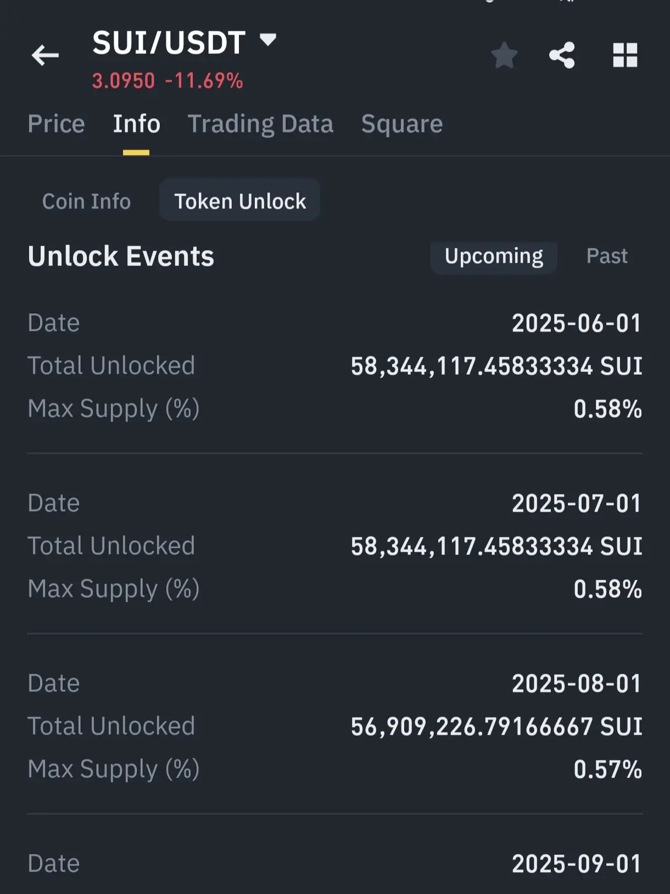Show Past unlock events
Image resolution: width=670 pixels, height=894 pixels.
607,256
